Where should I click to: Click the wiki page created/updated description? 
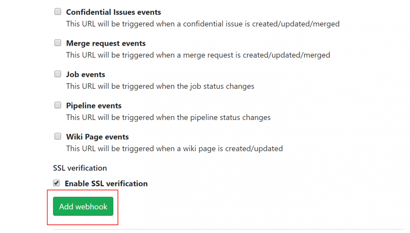coord(175,148)
